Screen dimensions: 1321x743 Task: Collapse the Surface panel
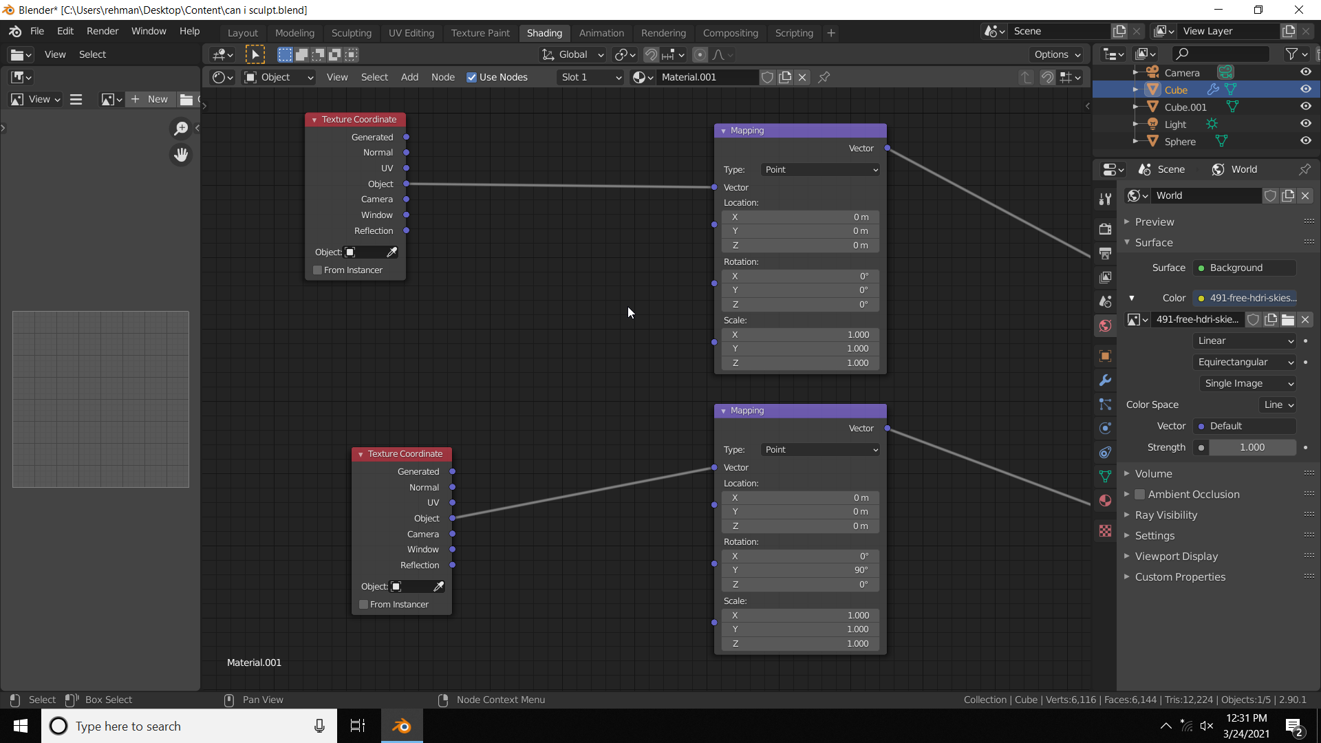pos(1153,242)
